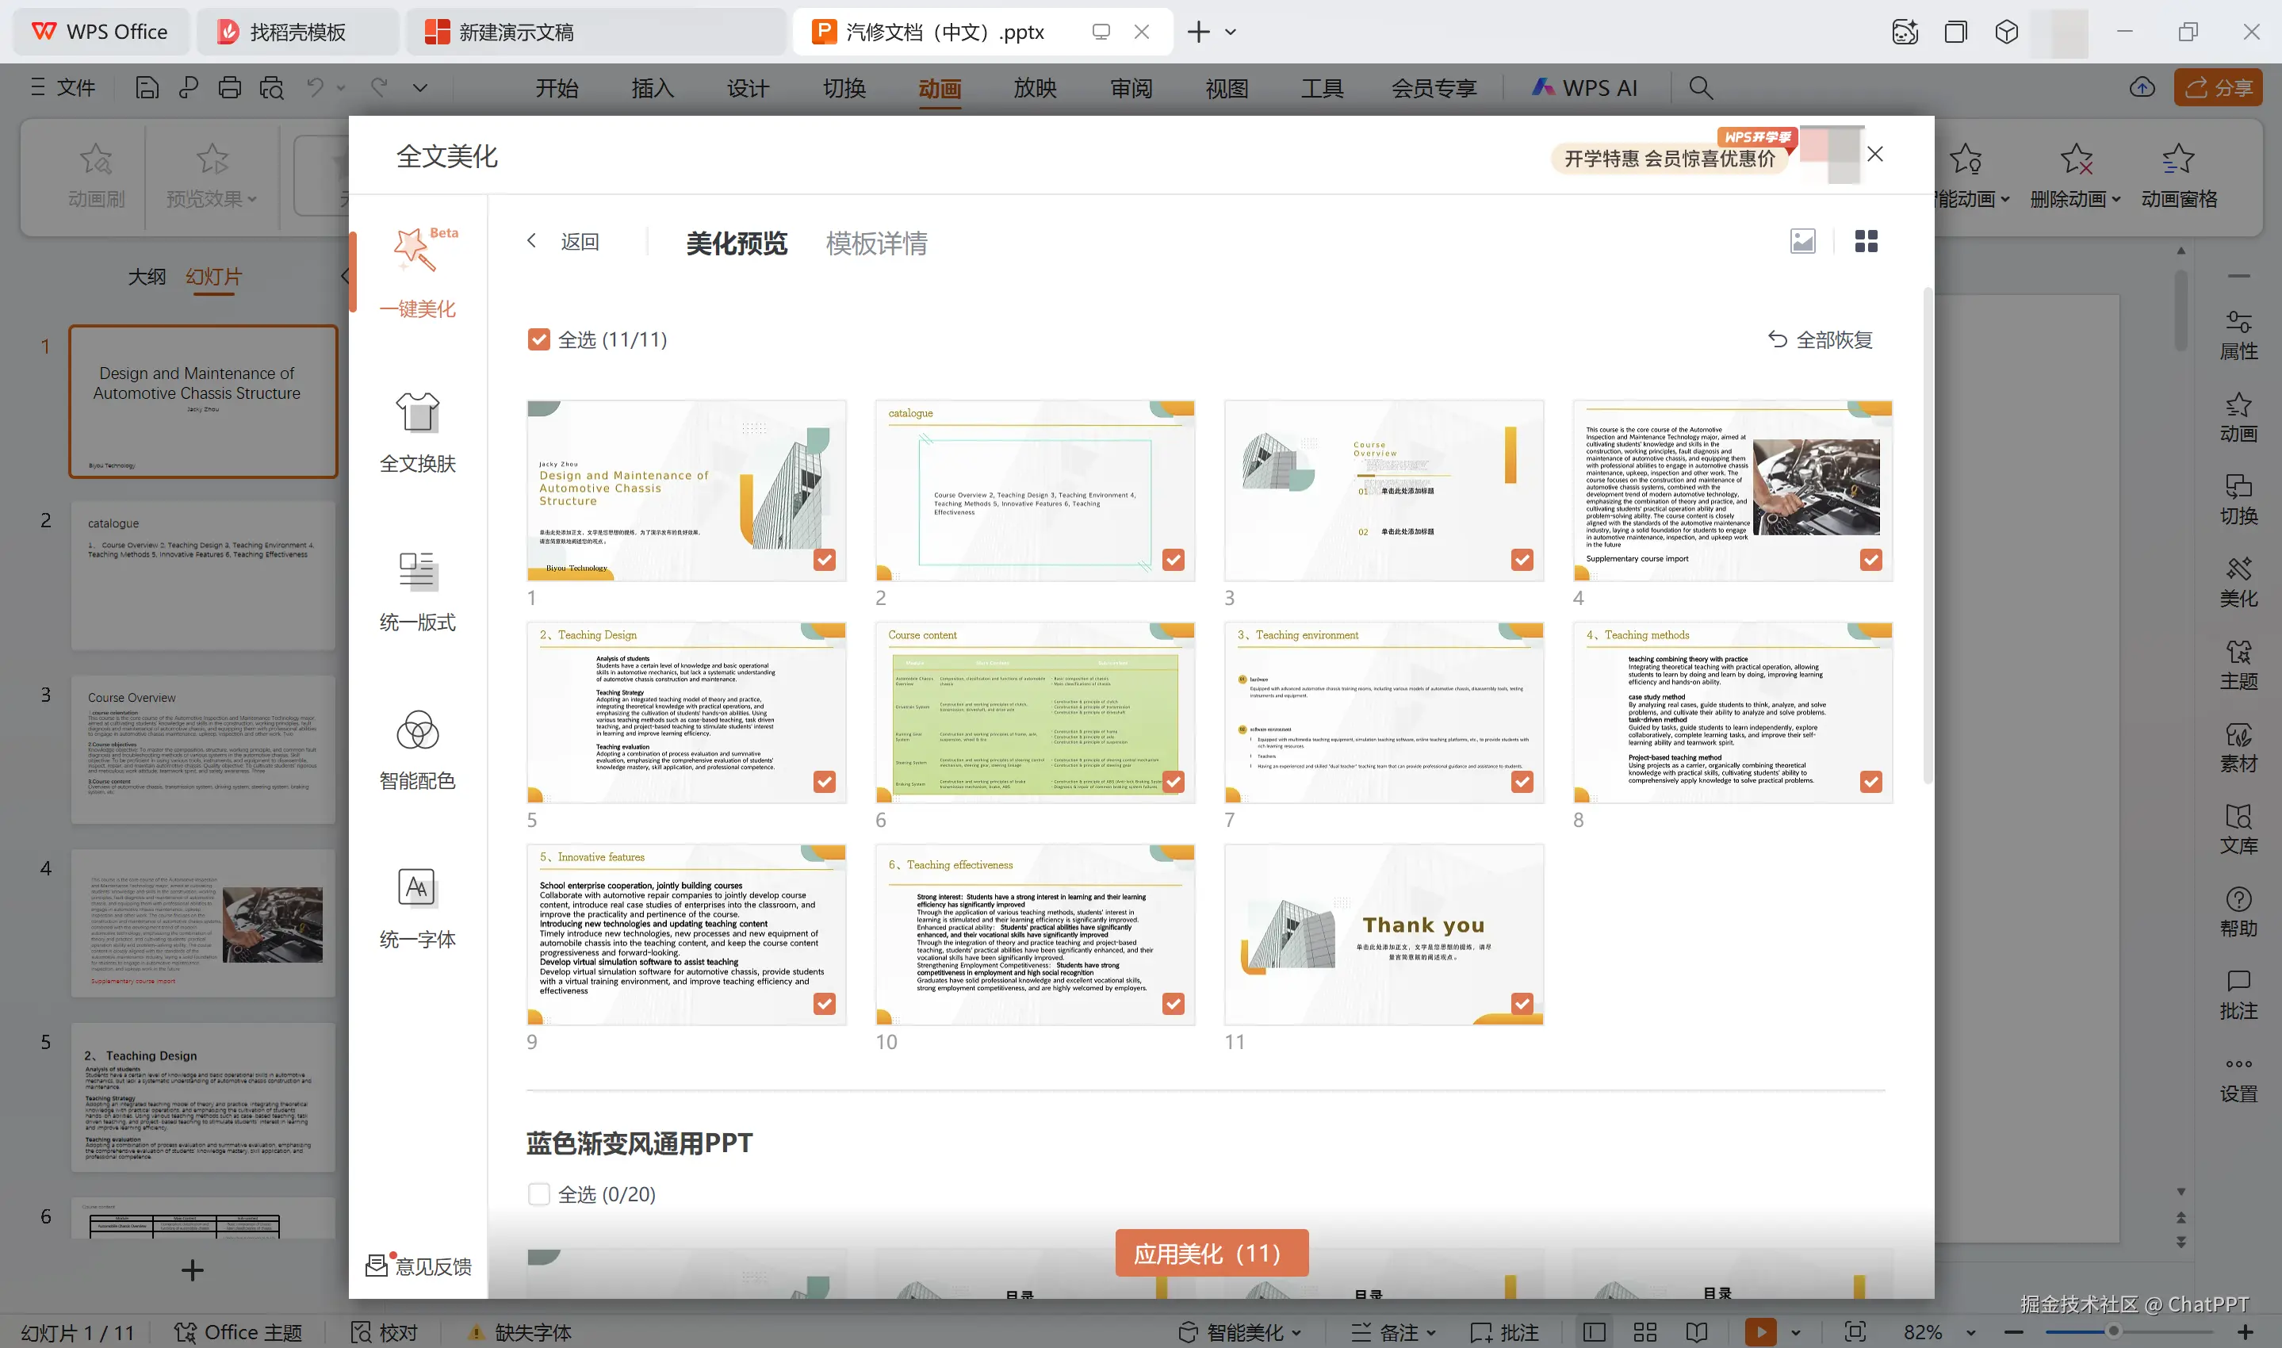Screen dimensions: 2282x1348
Task: Expand the 智能美化 dropdown in status bar
Action: 1296,1333
